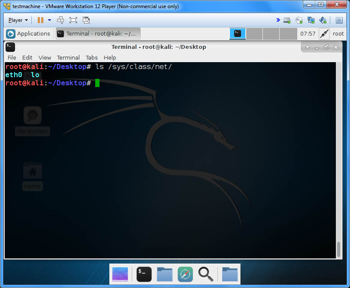Click the green terminal cursor block
This screenshot has width=350, height=288.
(97, 83)
